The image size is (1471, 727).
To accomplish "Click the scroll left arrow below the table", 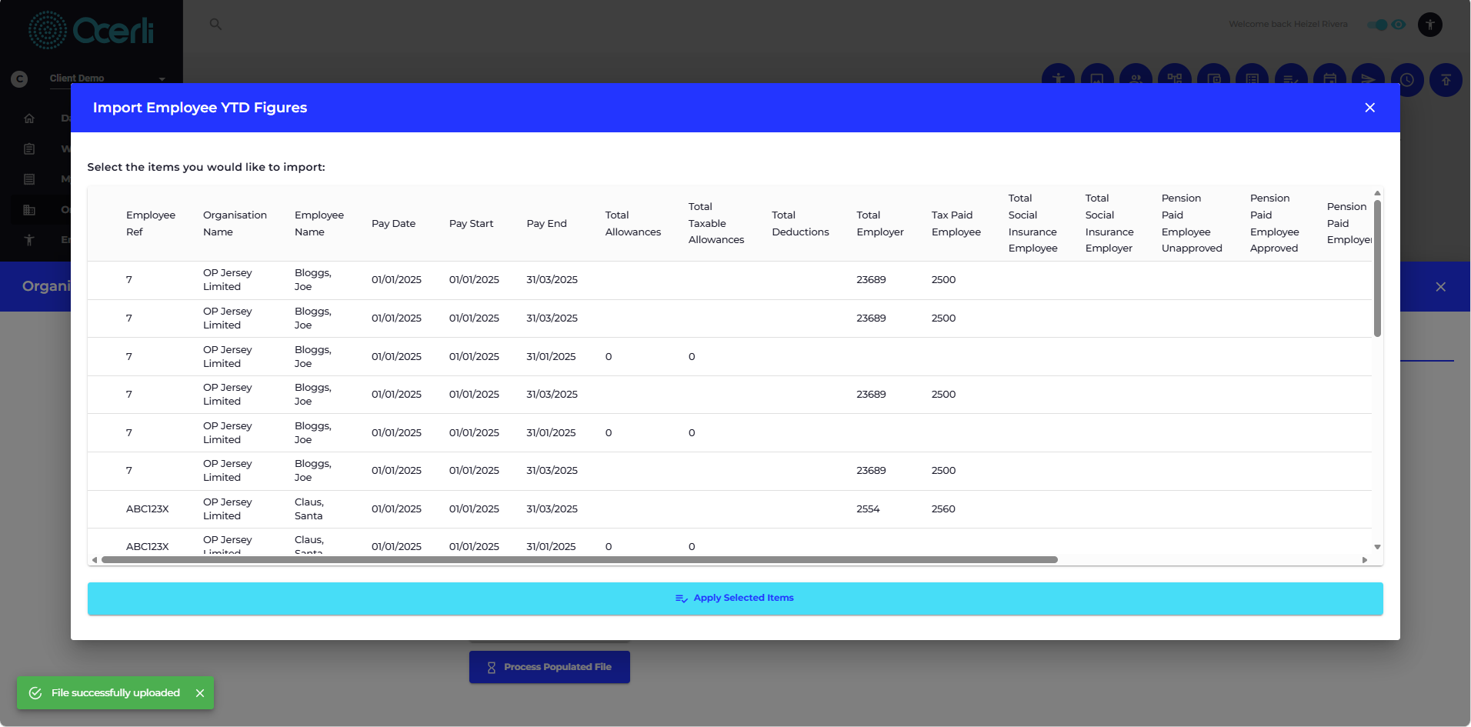I will (x=95, y=560).
